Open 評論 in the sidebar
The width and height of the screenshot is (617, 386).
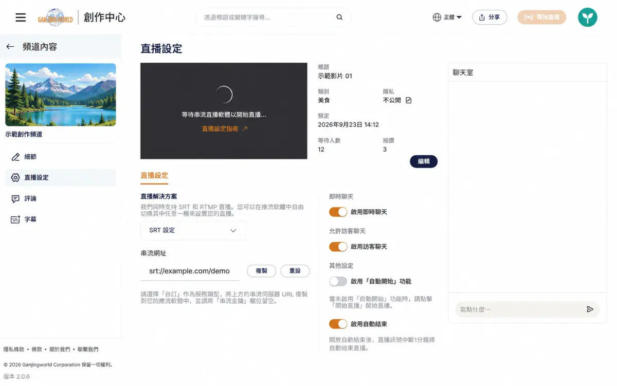click(x=60, y=198)
